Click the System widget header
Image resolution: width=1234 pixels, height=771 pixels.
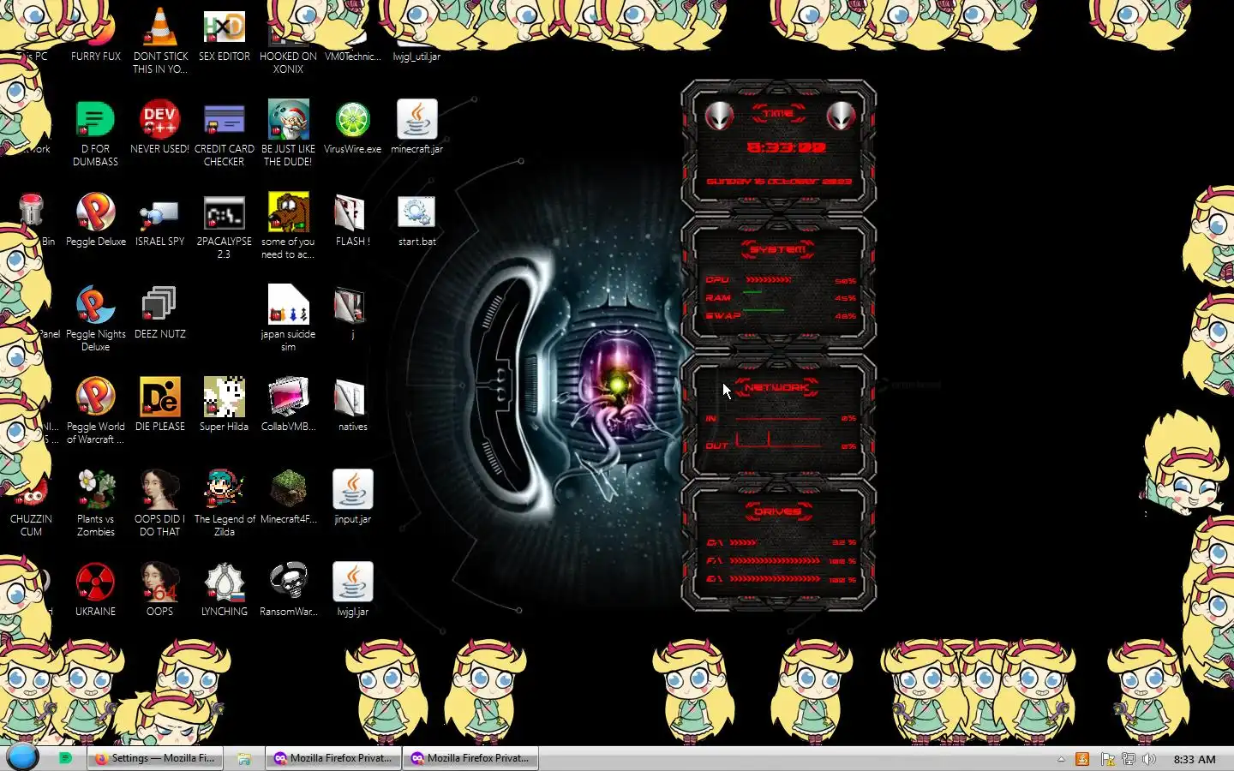pos(778,249)
